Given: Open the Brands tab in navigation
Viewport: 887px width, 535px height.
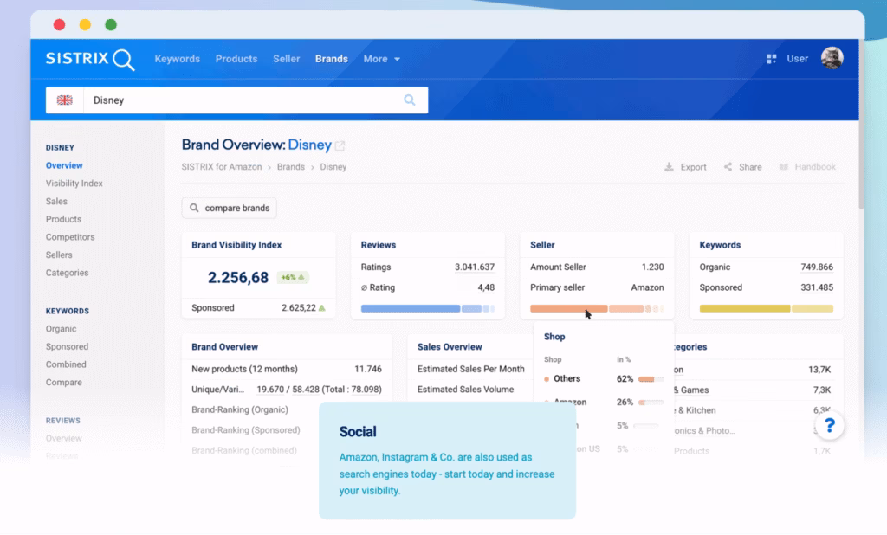Looking at the screenshot, I should click(331, 59).
